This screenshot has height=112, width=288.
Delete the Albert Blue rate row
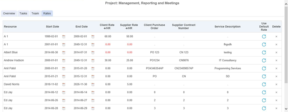pyautogui.click(x=276, y=52)
